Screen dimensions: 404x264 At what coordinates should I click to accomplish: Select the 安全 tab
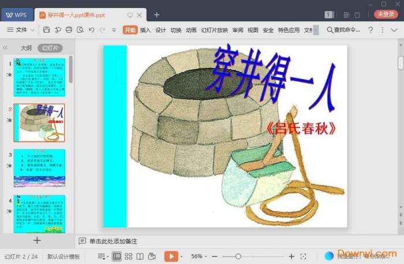(268, 30)
